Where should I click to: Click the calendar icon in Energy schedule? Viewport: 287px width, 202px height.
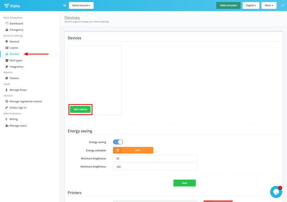pos(118,150)
